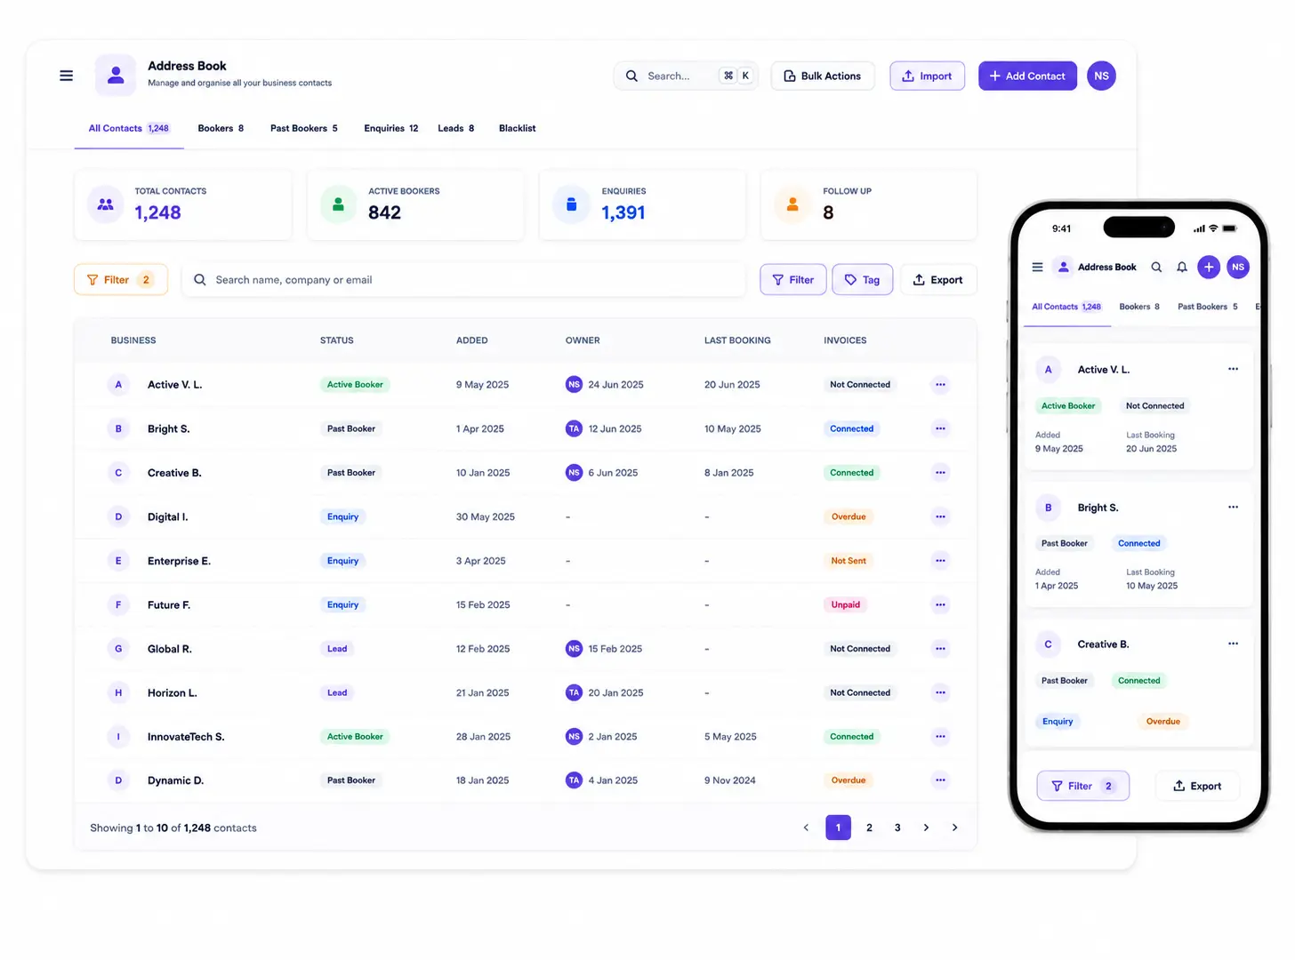Click the Lead status in Horizon L. row
The image size is (1295, 960).
[x=337, y=692]
